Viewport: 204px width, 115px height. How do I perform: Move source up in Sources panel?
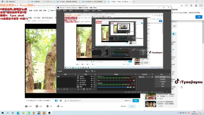pyautogui.click(x=87, y=89)
